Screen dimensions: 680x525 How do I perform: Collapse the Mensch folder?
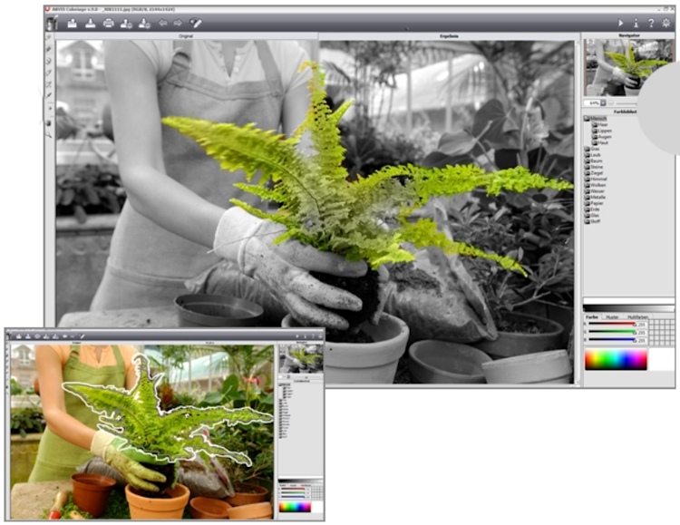point(587,119)
